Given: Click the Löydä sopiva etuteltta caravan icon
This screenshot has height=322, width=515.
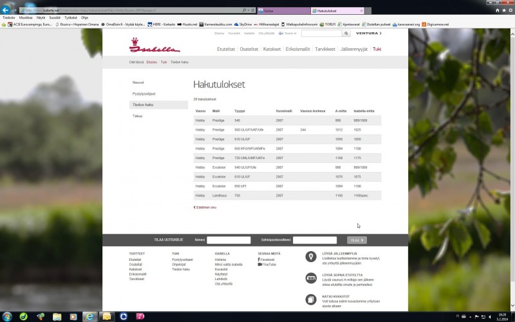Looking at the screenshot, I should pos(311,278).
